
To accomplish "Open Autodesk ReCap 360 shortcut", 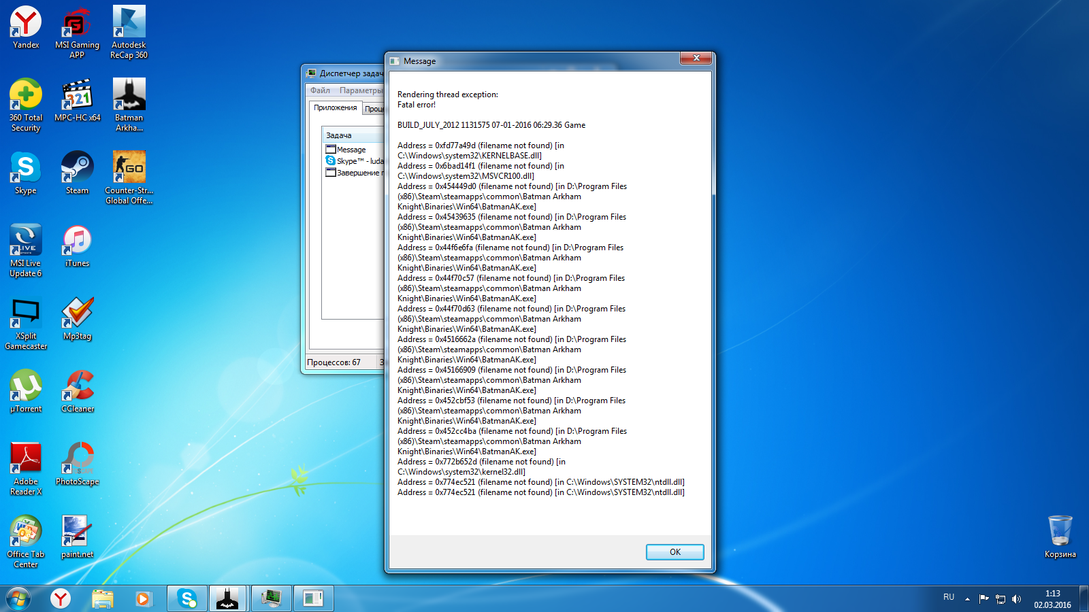I will (129, 32).
